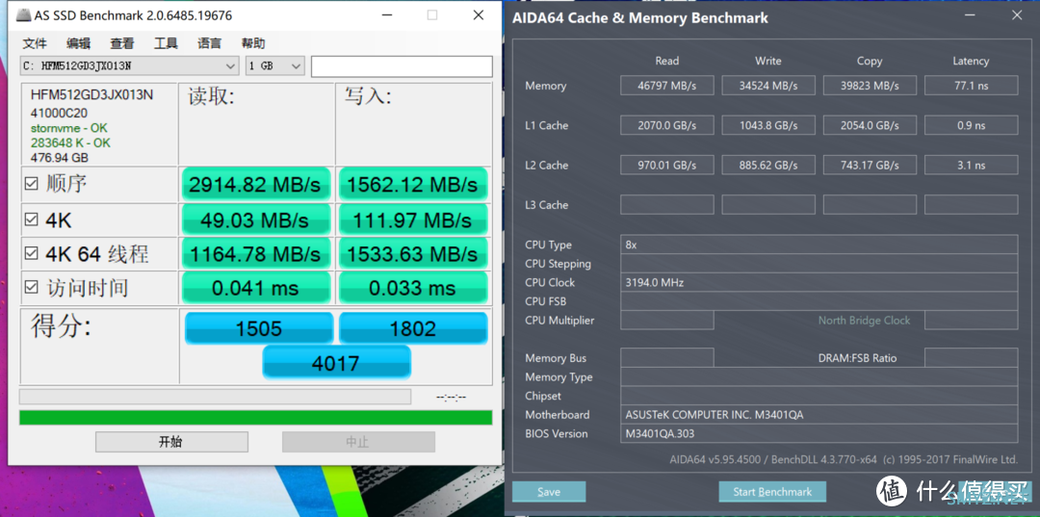The width and height of the screenshot is (1040, 517).
Task: Disable the 4K 64 线程 test checkbox
Action: [x=31, y=253]
